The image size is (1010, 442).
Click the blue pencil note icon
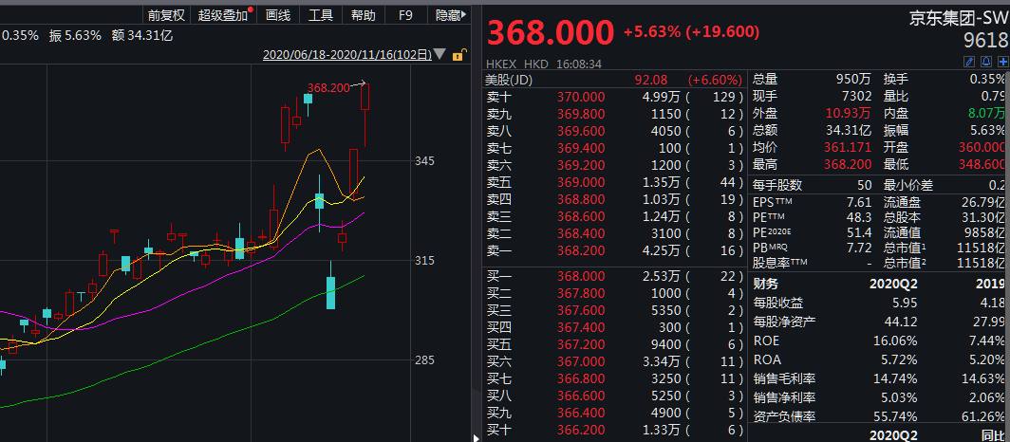click(x=969, y=62)
